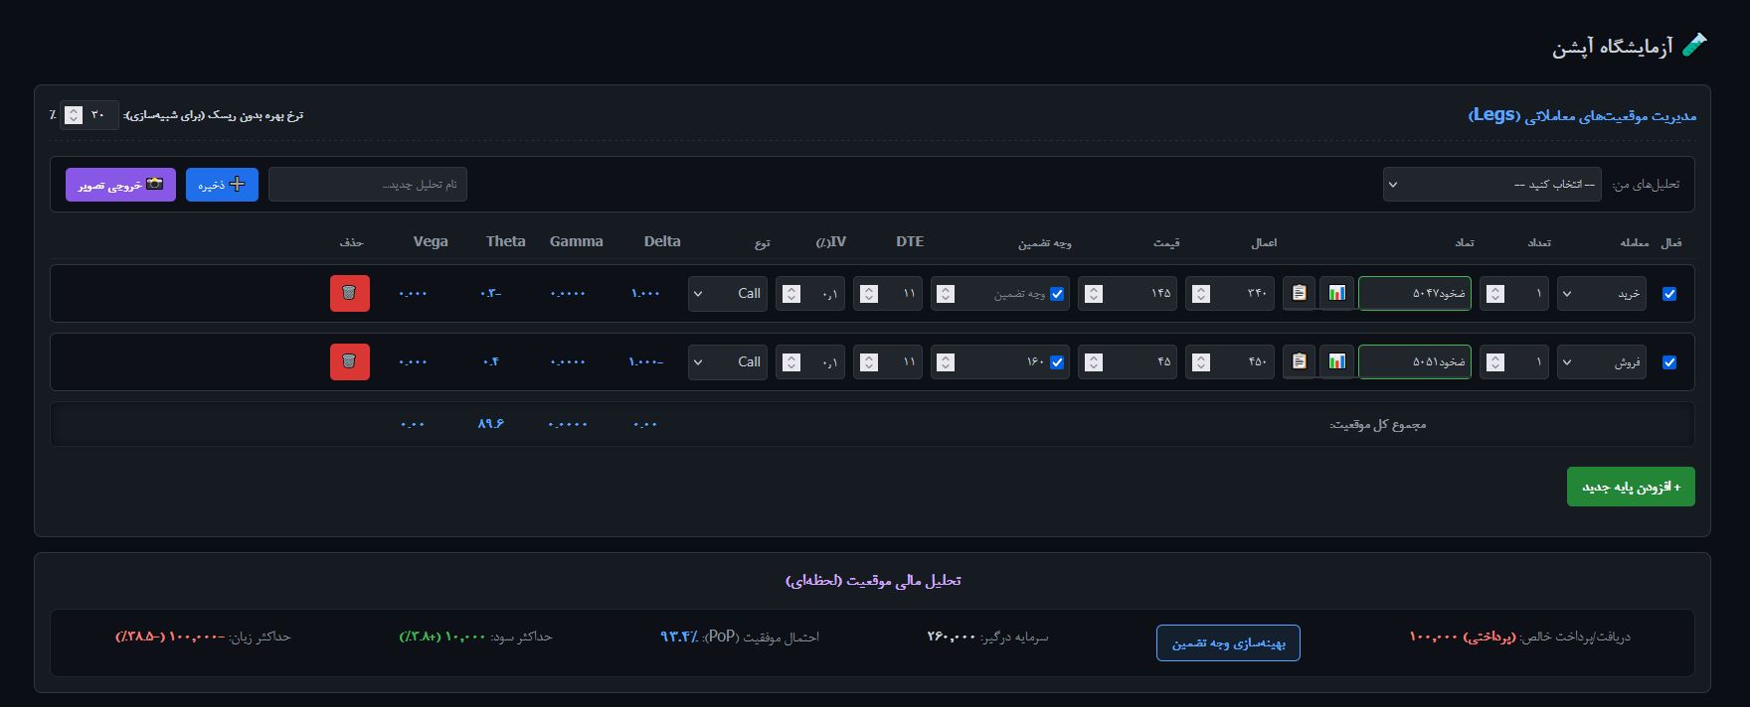Click the ذخیره save button
The height and width of the screenshot is (707, 1750).
(x=222, y=185)
